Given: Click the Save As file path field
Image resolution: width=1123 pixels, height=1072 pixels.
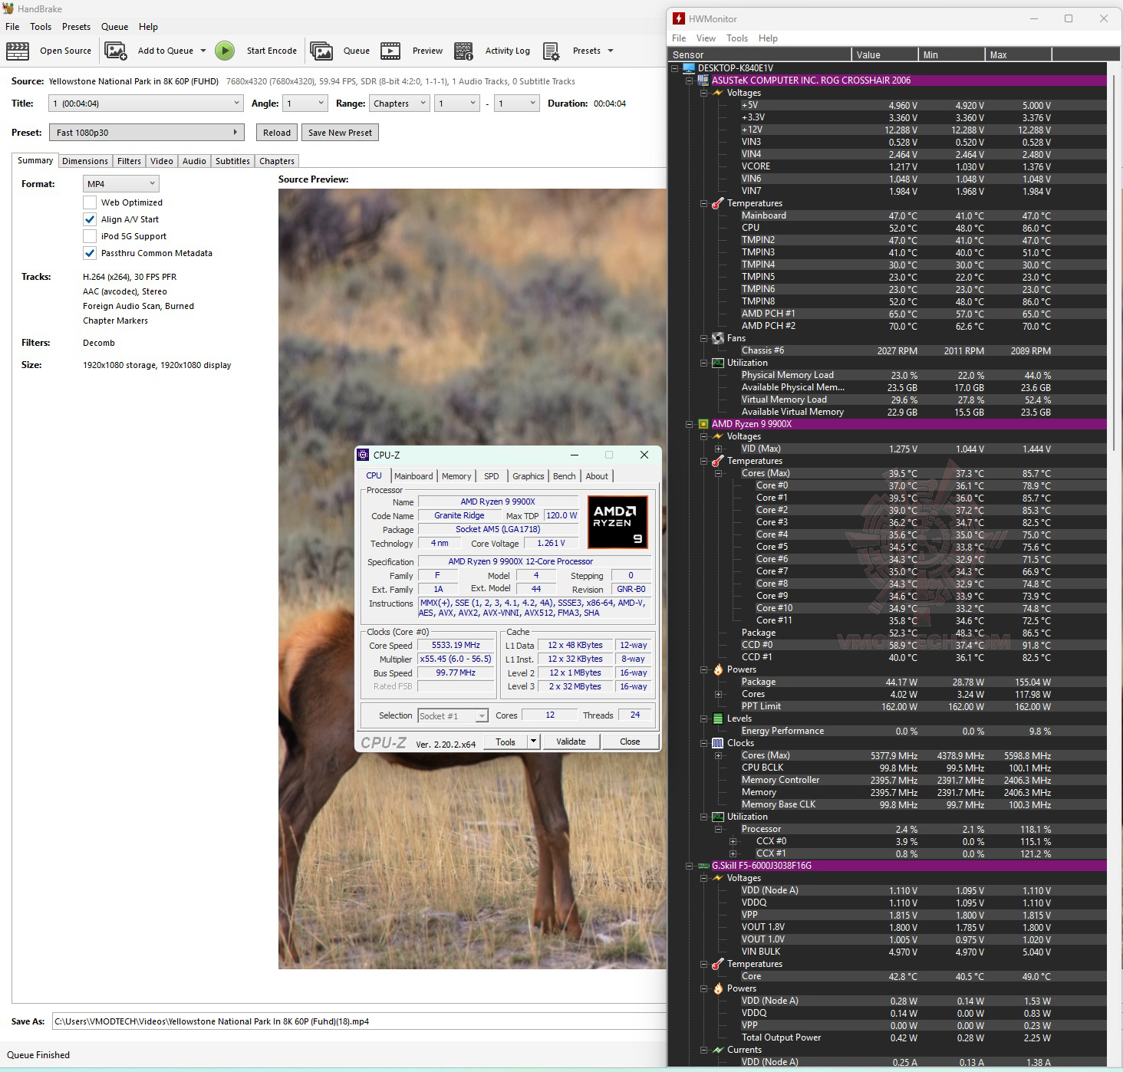Looking at the screenshot, I should point(359,1021).
